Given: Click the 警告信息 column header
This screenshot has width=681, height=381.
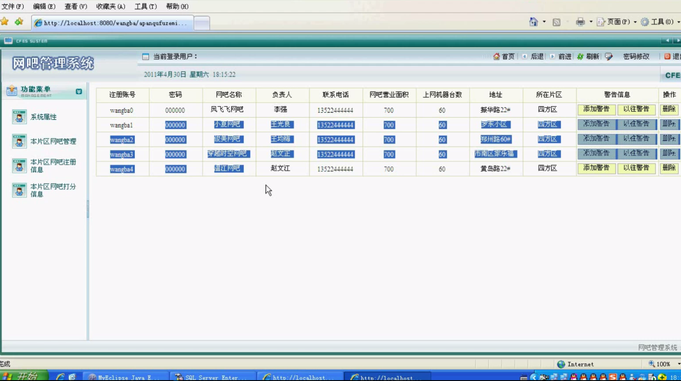Looking at the screenshot, I should point(617,95).
